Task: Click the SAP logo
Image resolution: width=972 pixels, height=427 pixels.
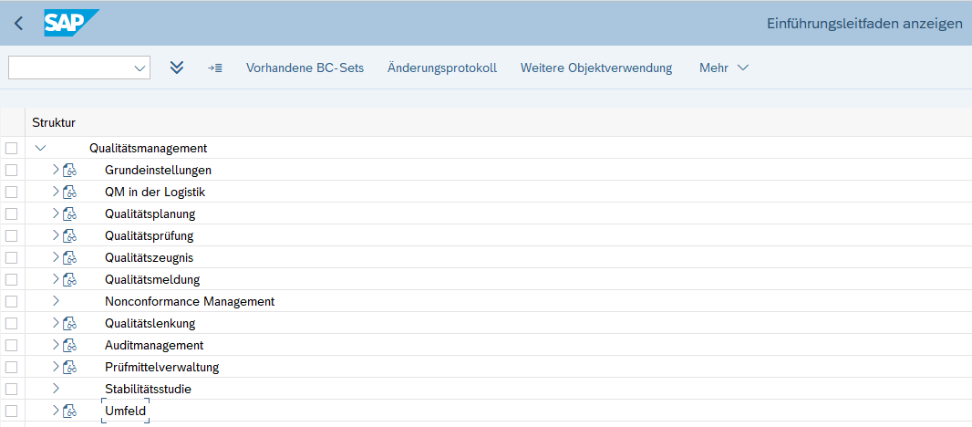Action: 70,23
